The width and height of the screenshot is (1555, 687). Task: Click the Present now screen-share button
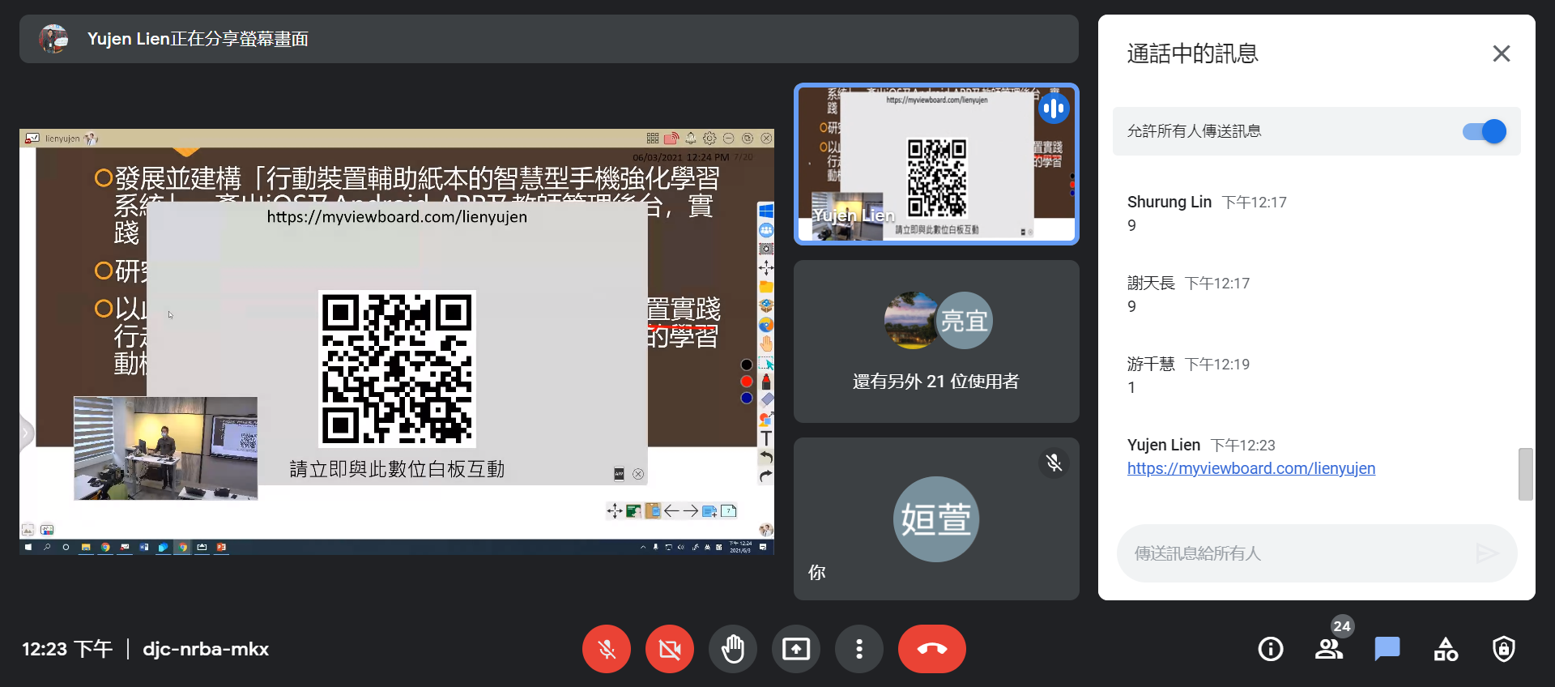point(796,649)
